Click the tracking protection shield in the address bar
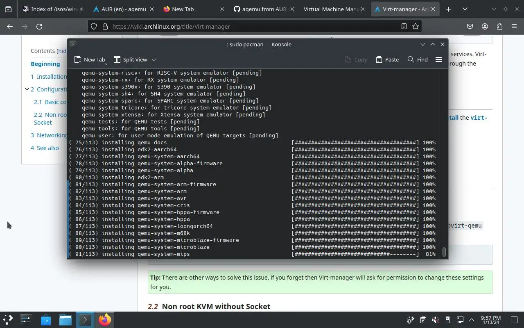 pos(94,26)
